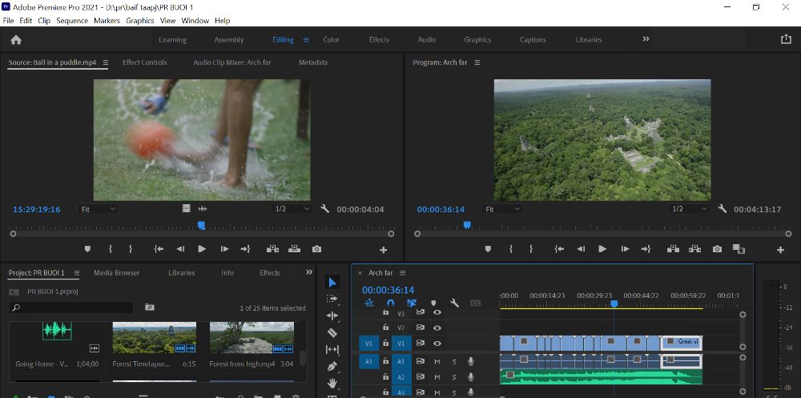The width and height of the screenshot is (801, 398).
Task: Go to the Home screen
Action: (16, 40)
